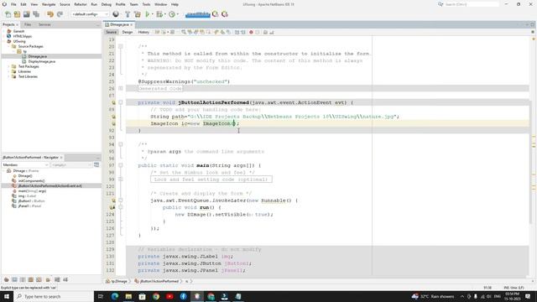Image resolution: width=537 pixels, height=302 pixels.
Task: Close the DImage.java editor tab
Action: (x=132, y=24)
